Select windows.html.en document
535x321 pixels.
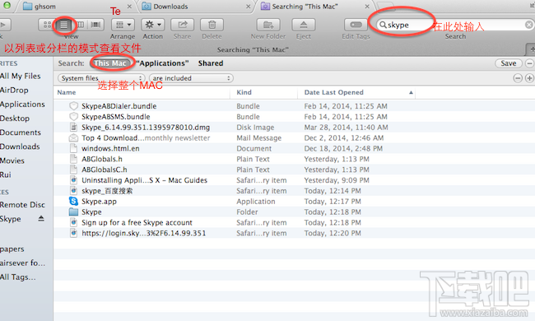click(110, 148)
